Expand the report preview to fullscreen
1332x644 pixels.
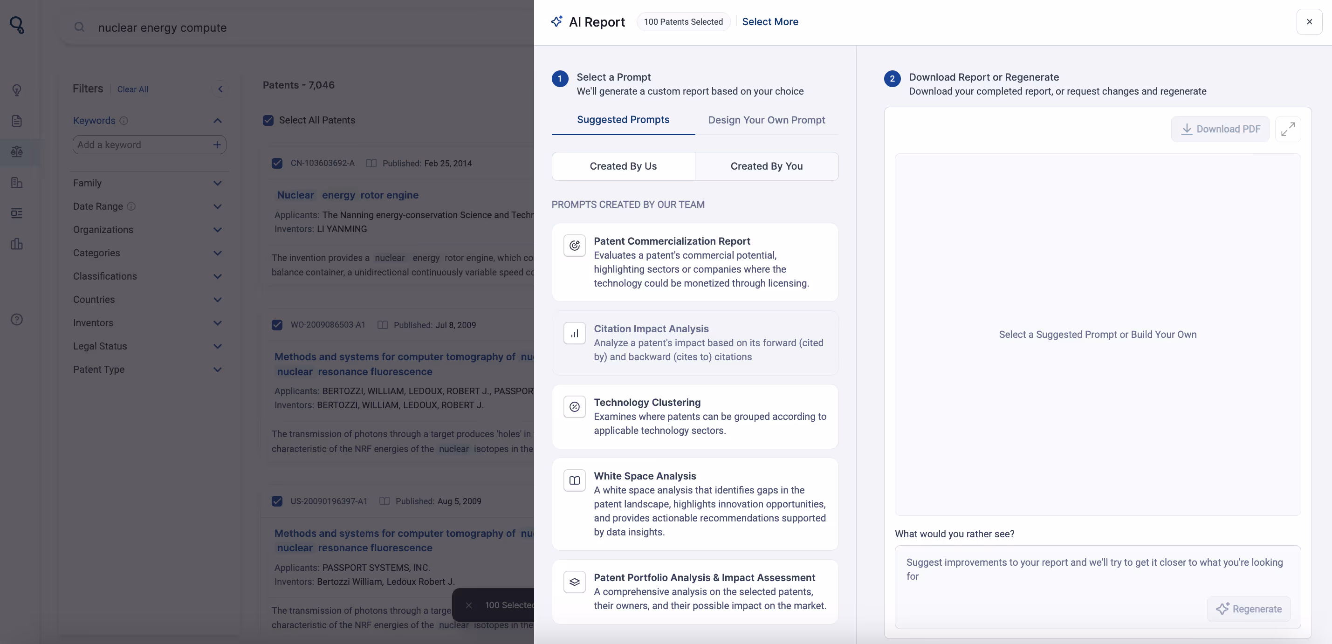1288,129
